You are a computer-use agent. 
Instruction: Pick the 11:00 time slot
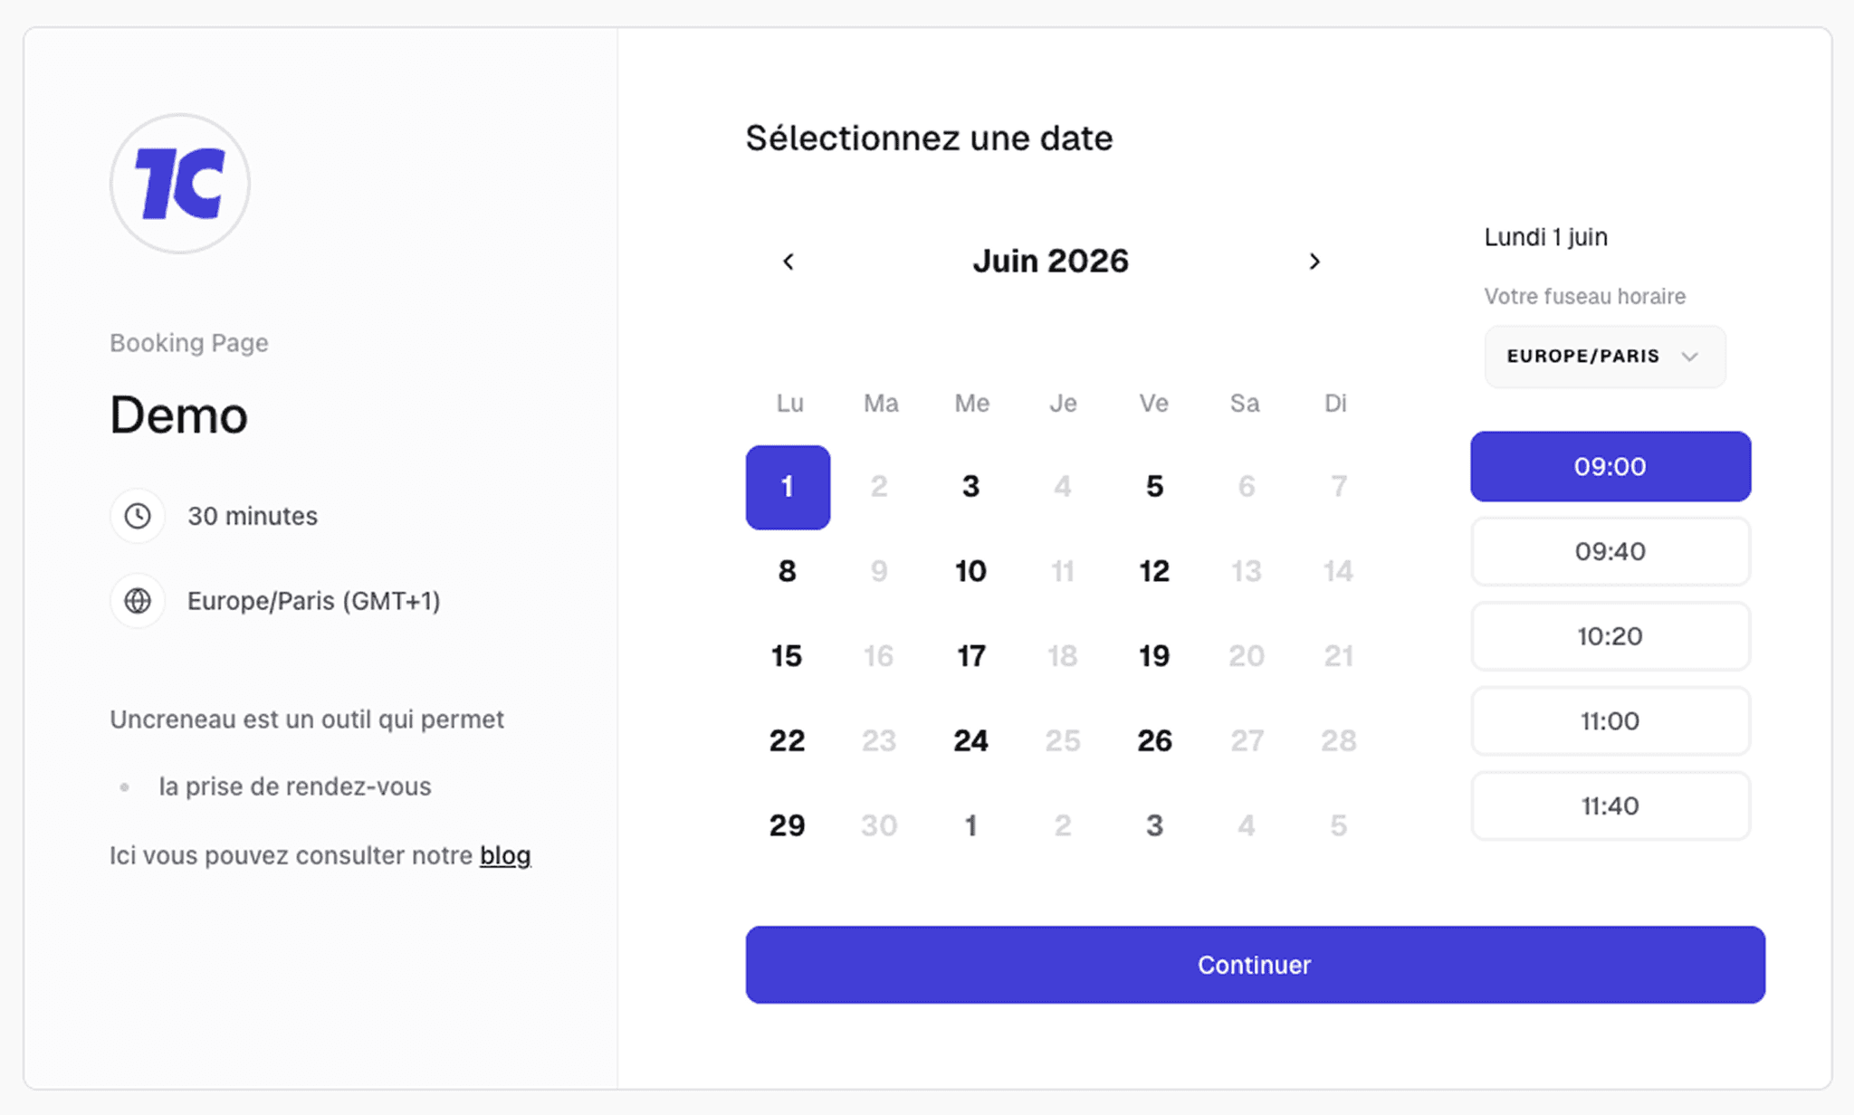coord(1610,721)
